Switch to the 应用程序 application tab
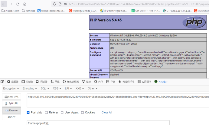 pos(144,82)
